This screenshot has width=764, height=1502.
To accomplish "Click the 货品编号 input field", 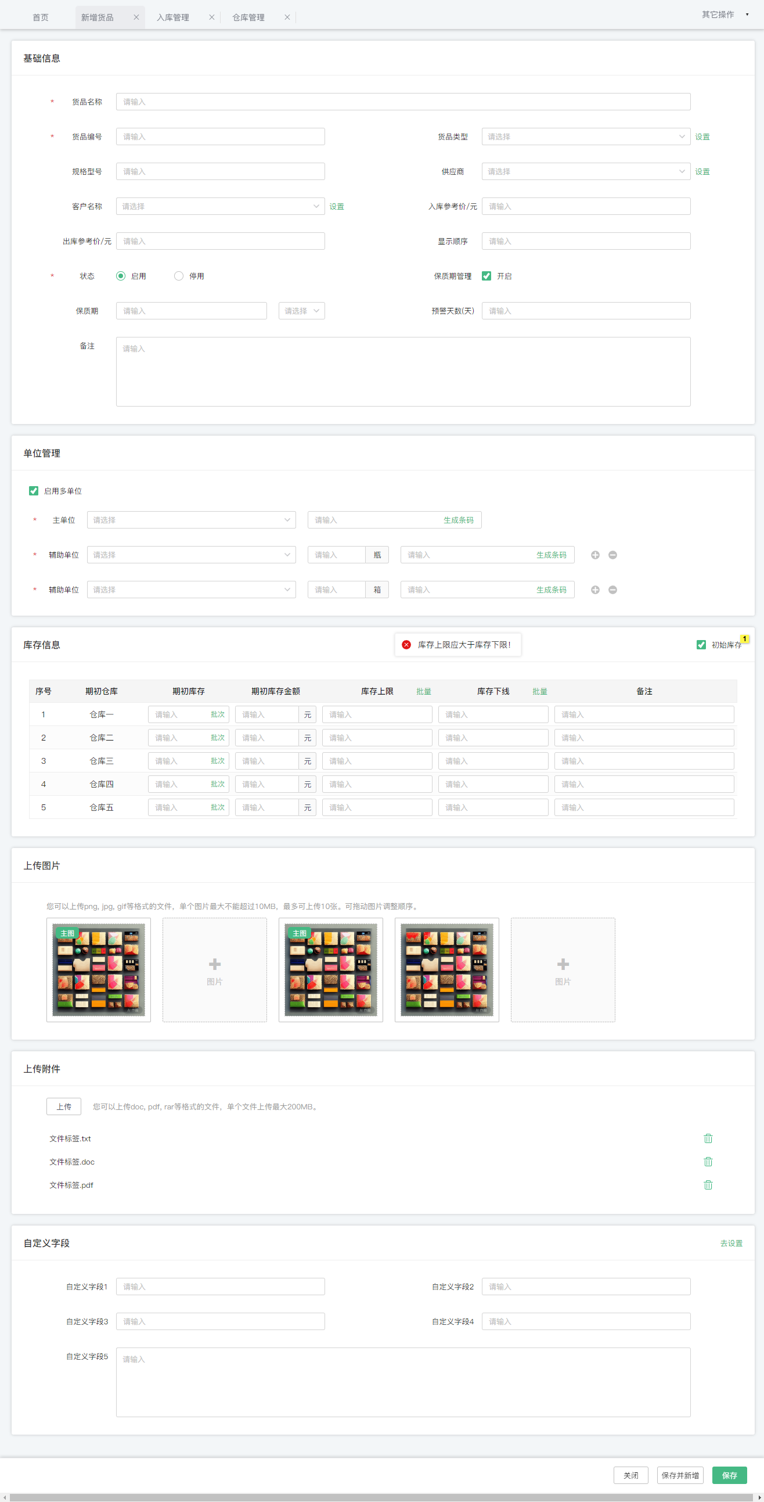I will (x=220, y=137).
